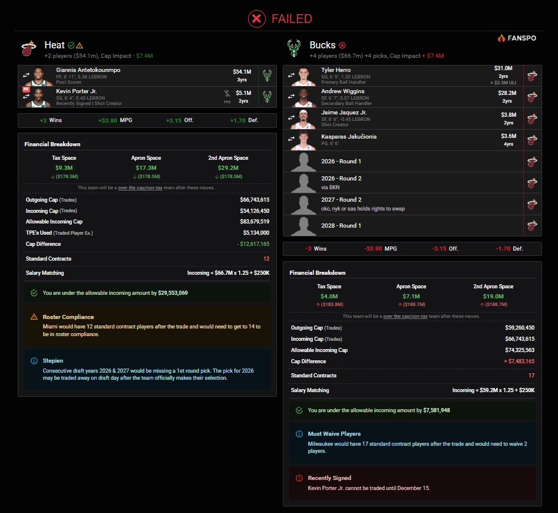Click the swap arrows on Jaime Jaquez Jr. row
This screenshot has height=513, width=558.
pos(291,117)
